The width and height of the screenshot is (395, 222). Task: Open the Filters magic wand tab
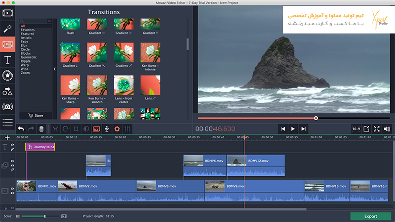(7, 29)
